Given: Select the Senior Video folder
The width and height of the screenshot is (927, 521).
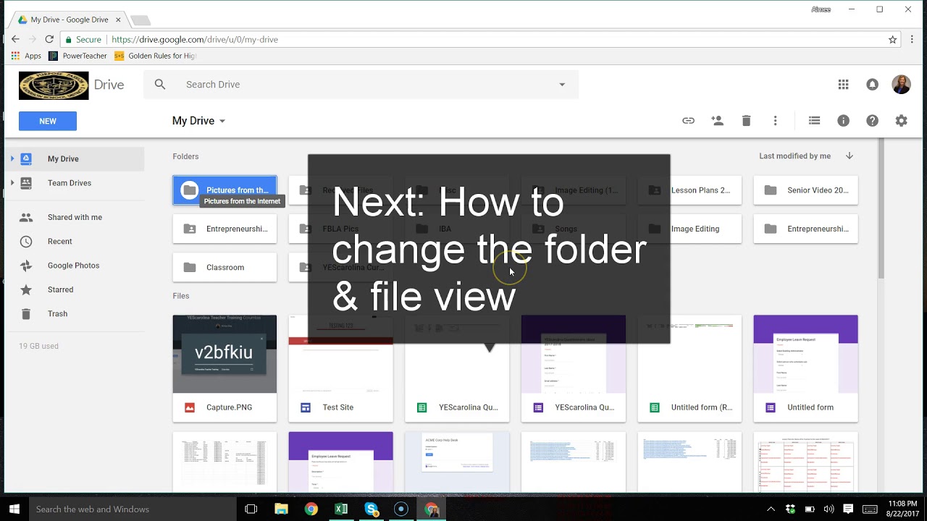Looking at the screenshot, I should click(805, 190).
